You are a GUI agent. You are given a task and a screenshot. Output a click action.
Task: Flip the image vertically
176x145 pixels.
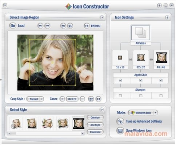[x=63, y=26]
